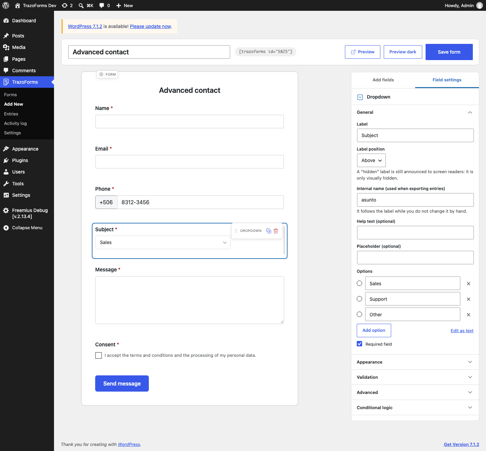
Task: Click the Appearance brush icon in sidebar
Action: [x=6, y=149]
